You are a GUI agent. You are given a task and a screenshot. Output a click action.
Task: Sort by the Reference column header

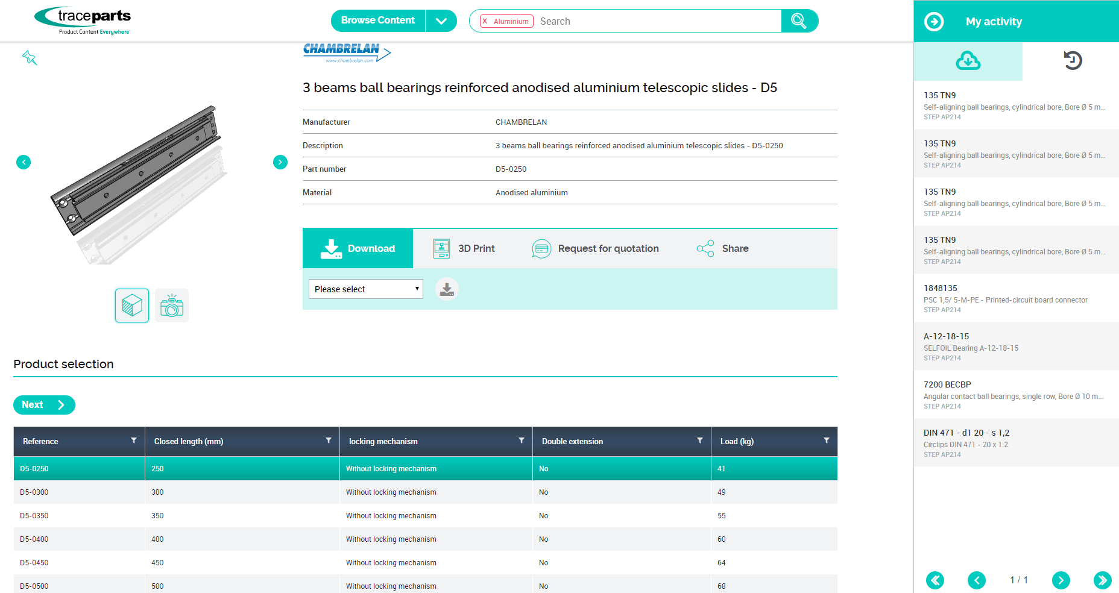pos(40,441)
